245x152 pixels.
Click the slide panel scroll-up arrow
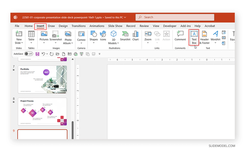pos(72,59)
